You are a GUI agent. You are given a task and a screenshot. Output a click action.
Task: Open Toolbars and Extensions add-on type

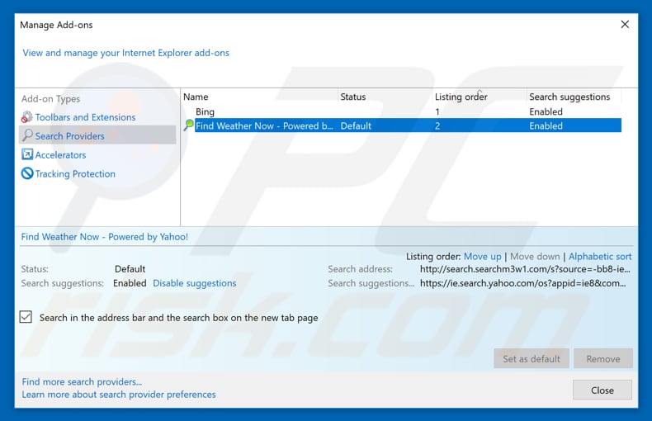coord(85,117)
